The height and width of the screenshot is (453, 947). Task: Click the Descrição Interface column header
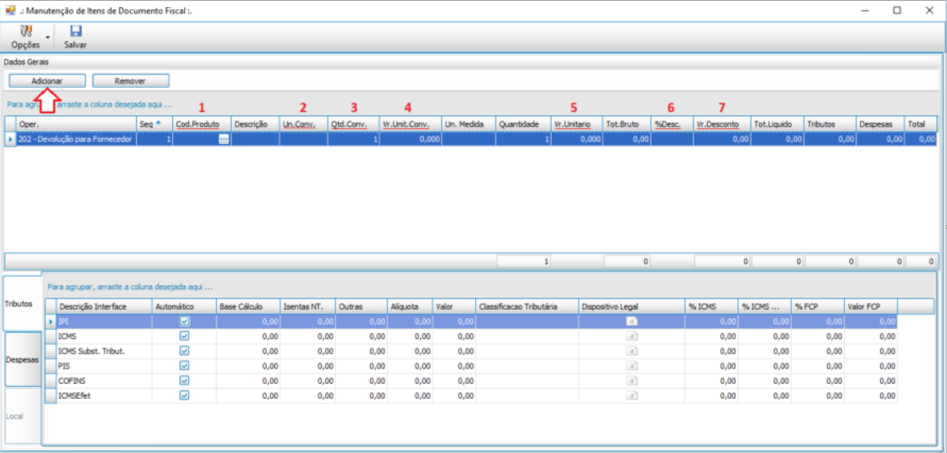pos(104,307)
